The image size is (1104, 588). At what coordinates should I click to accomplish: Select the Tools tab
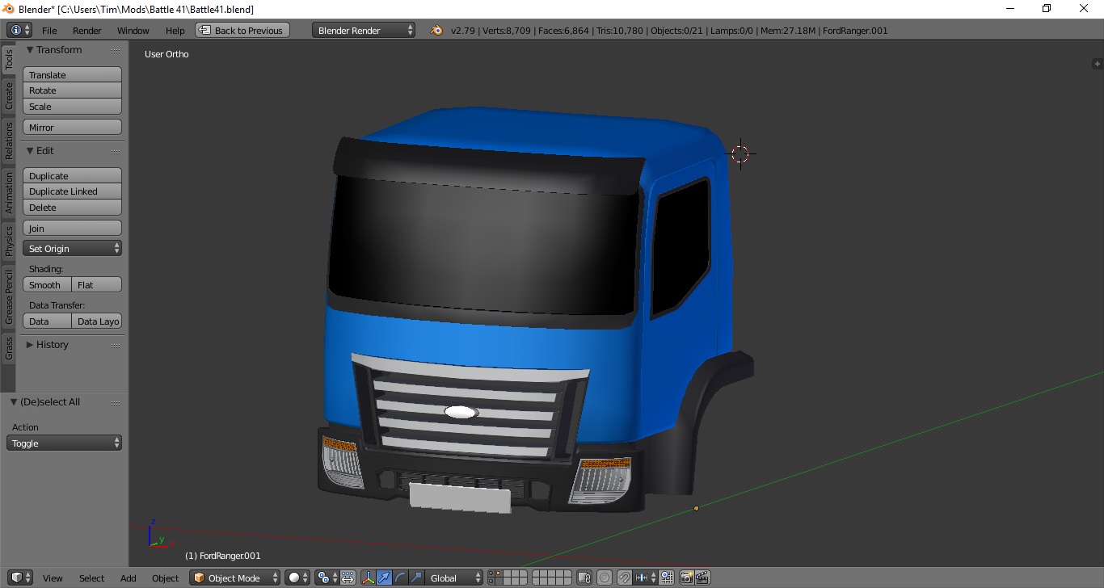click(x=9, y=59)
